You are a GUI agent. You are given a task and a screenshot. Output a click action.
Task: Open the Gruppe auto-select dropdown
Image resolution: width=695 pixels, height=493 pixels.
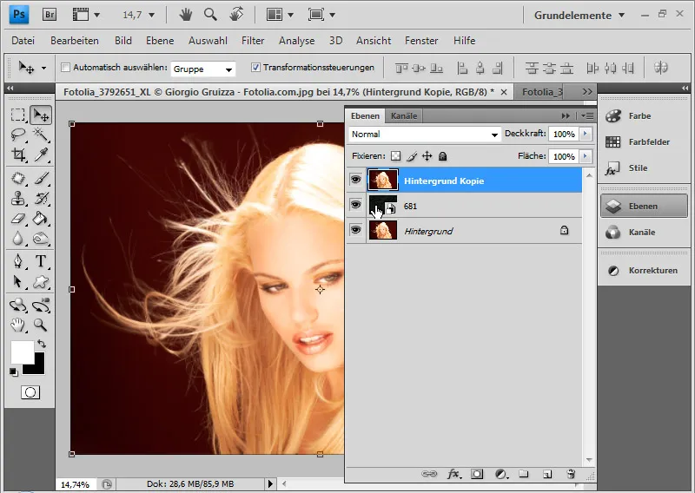point(203,69)
